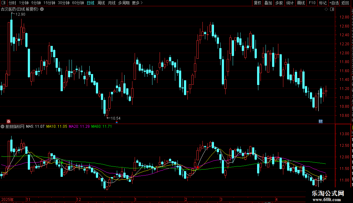Click the 12.00 price axis label in main chart

pos(344,53)
